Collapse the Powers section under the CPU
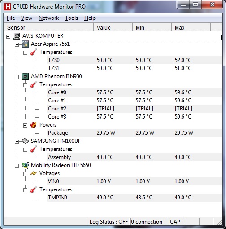226x229 pixels. point(25,125)
